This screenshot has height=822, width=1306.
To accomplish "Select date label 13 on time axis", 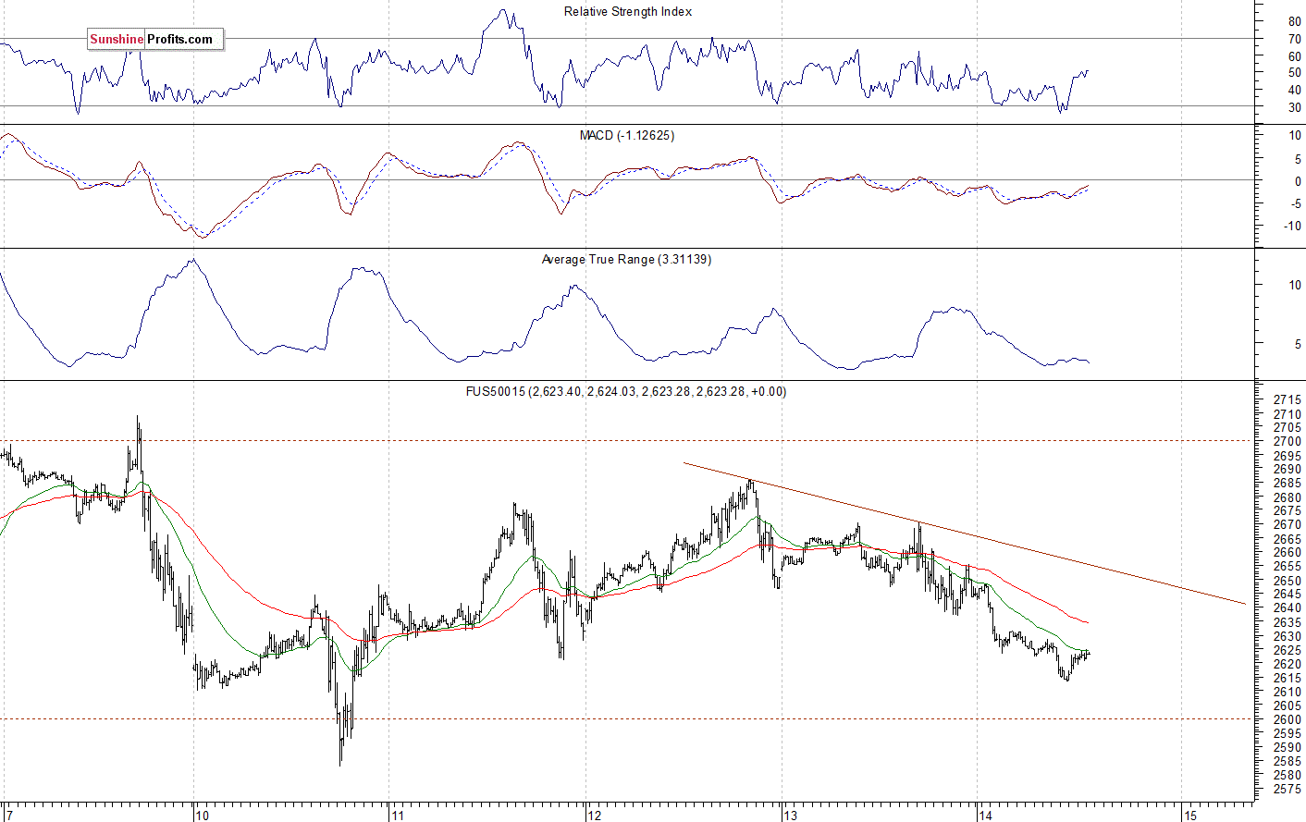I will point(790,816).
